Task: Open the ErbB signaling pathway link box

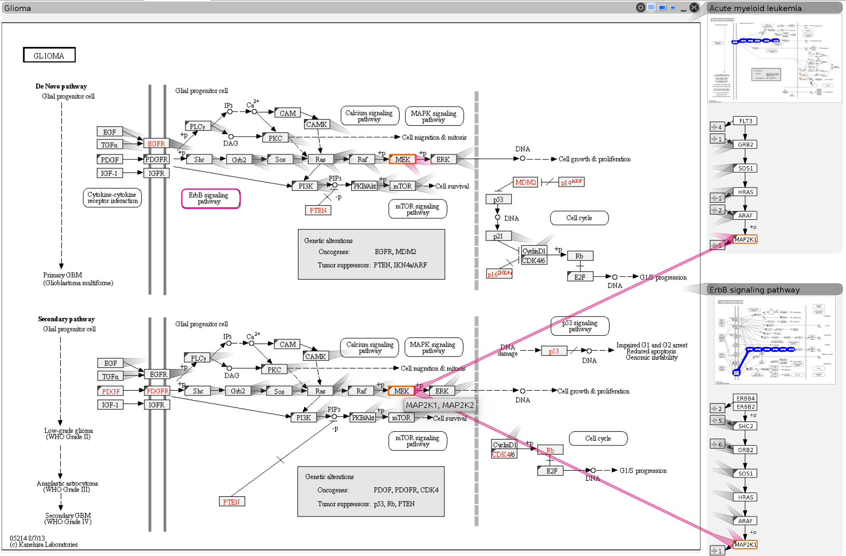Action: (210, 198)
